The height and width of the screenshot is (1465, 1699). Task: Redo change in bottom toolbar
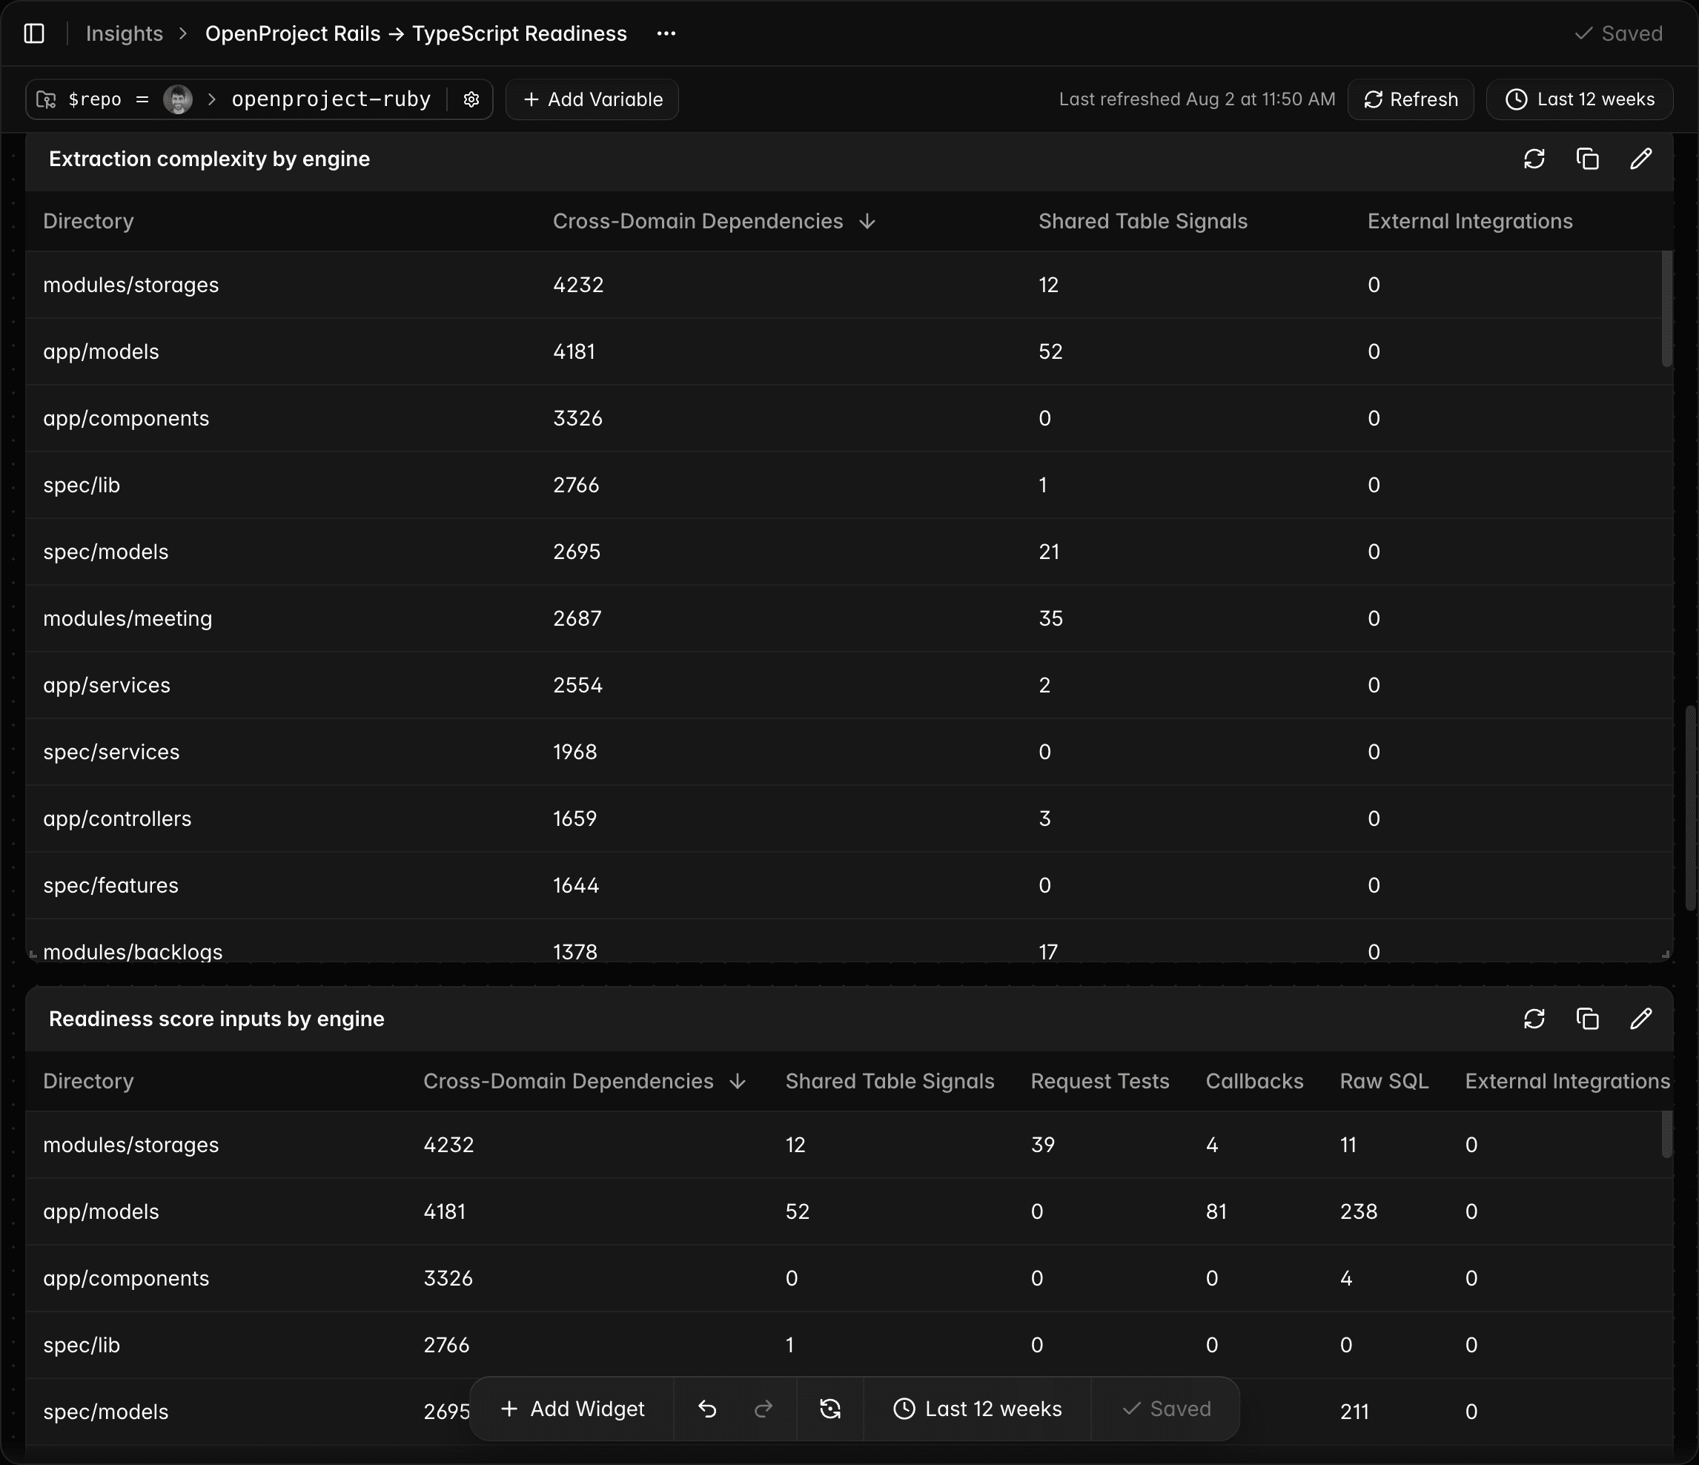coord(764,1409)
